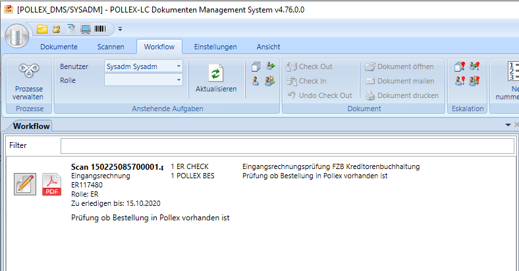Click the user group icon in Anstehende Aufgaben
Viewport: 519px width, 271px height.
[x=270, y=81]
